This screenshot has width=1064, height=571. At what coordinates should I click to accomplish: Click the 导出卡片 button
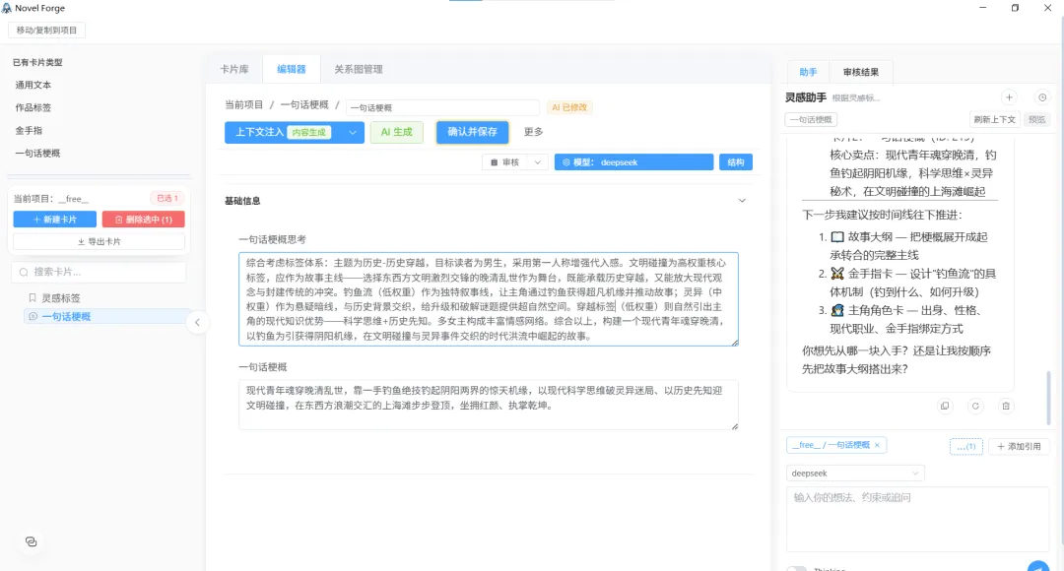point(100,241)
